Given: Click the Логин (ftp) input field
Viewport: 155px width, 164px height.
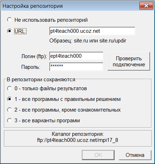Looking at the screenshot, I should [76, 56].
